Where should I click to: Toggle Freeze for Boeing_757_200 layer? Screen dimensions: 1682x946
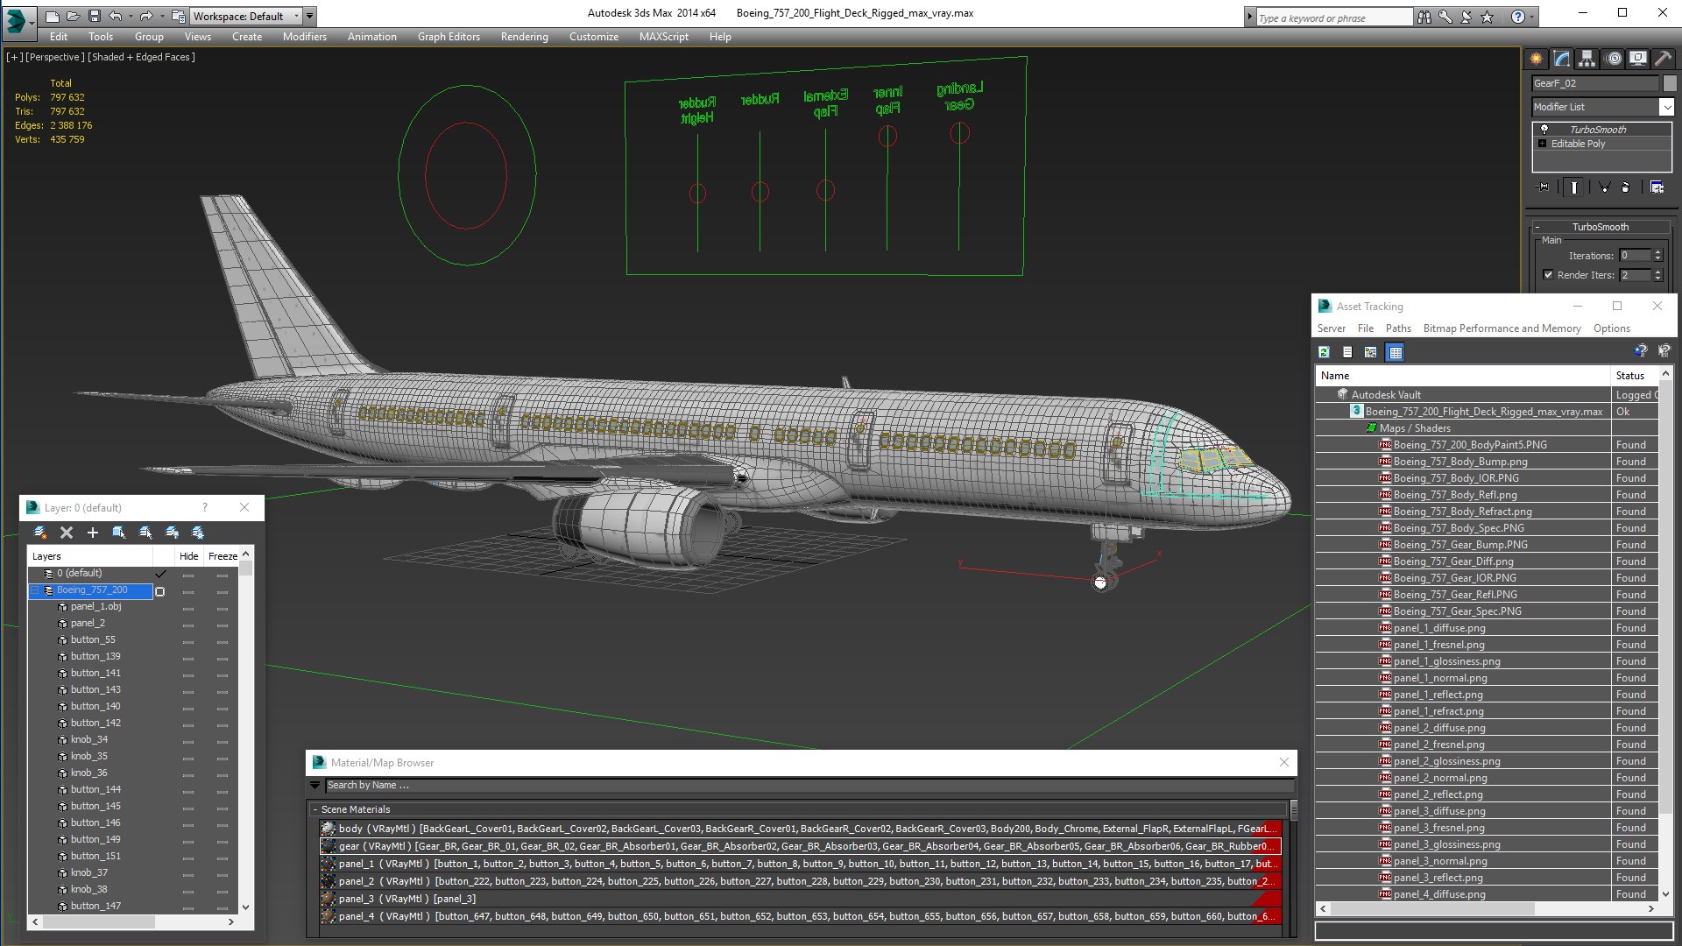(223, 591)
